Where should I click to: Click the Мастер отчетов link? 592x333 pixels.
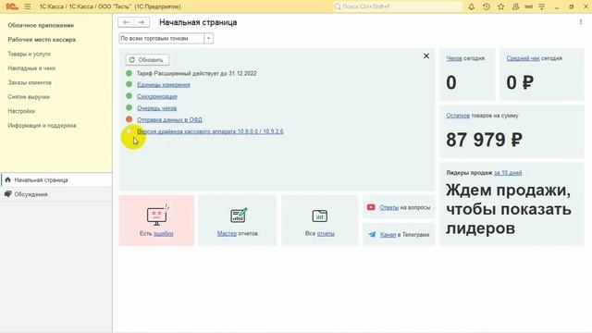coord(227,234)
